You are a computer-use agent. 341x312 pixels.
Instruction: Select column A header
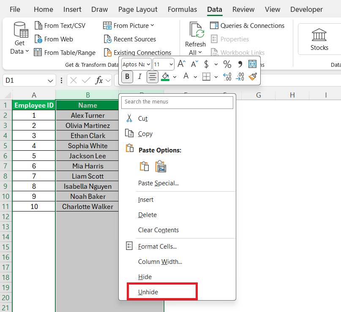[34, 95]
